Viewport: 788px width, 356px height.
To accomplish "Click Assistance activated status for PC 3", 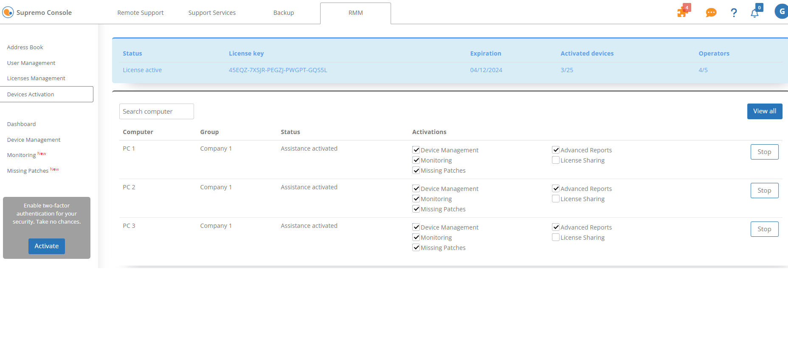I will 309,226.
